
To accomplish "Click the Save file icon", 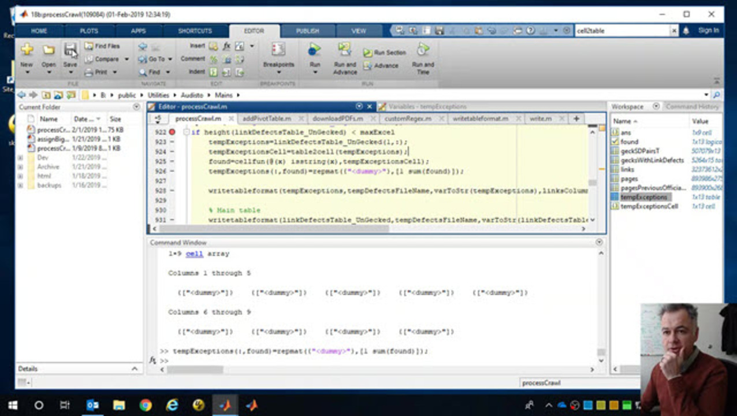I will [70, 50].
